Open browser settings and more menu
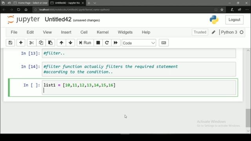Viewport: 251px width, 141px height. 247,9
